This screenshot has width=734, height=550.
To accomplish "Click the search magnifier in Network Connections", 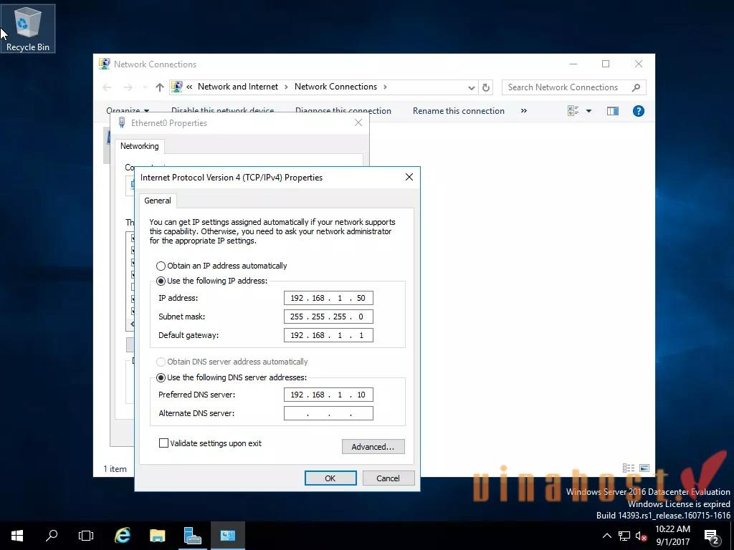I will [636, 87].
